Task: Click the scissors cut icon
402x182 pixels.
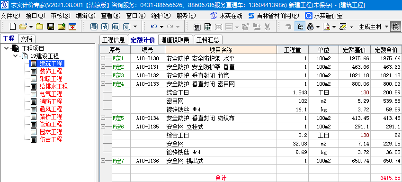Action: point(267,27)
